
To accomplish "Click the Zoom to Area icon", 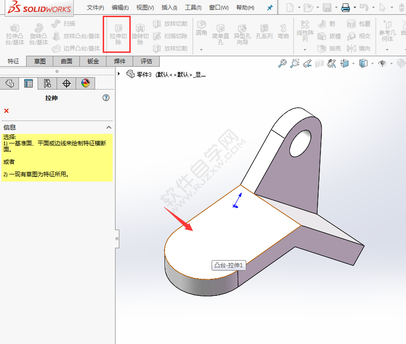I will 295,63.
